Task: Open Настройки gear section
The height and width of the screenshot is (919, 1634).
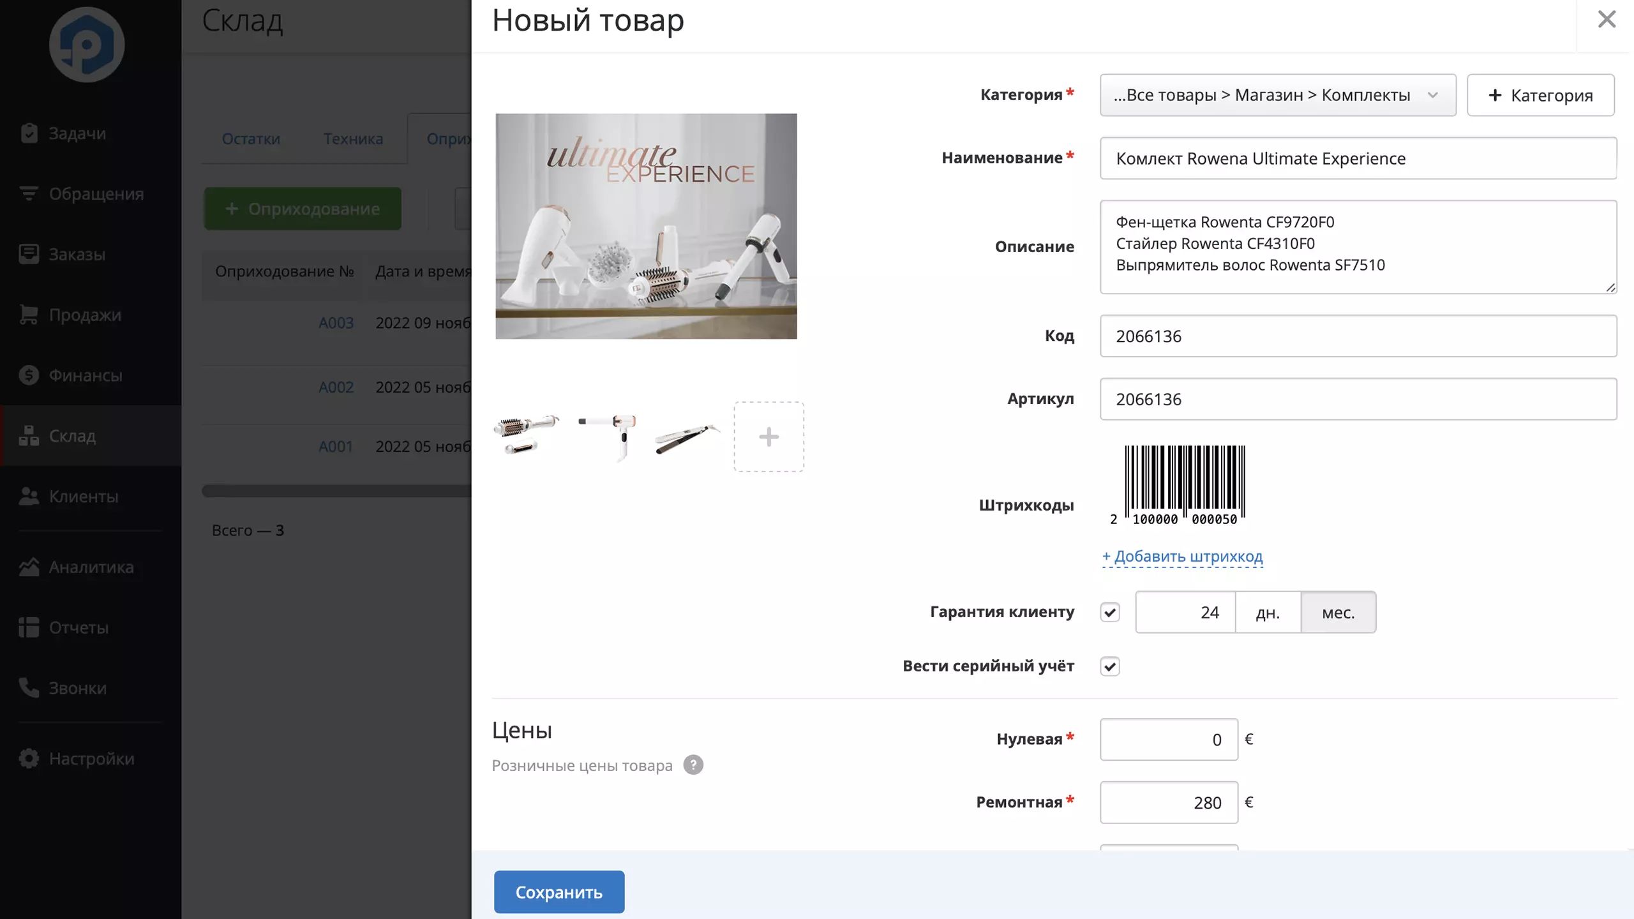Action: point(91,759)
